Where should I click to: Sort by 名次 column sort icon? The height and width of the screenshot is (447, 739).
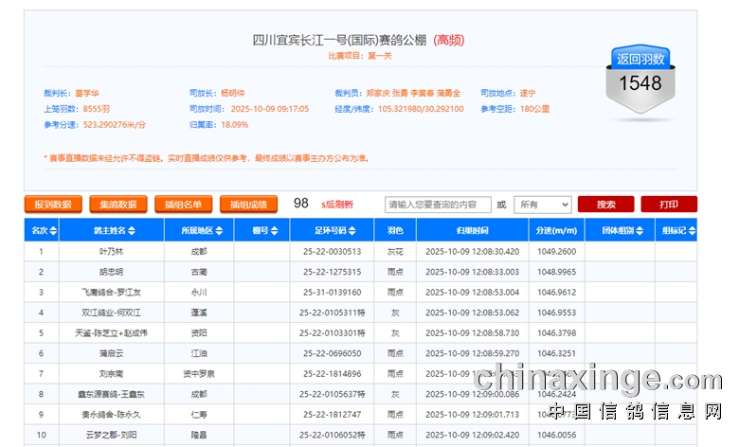coord(53,230)
